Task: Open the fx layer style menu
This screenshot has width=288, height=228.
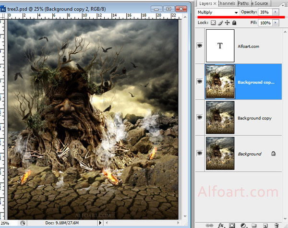Action: (221, 224)
